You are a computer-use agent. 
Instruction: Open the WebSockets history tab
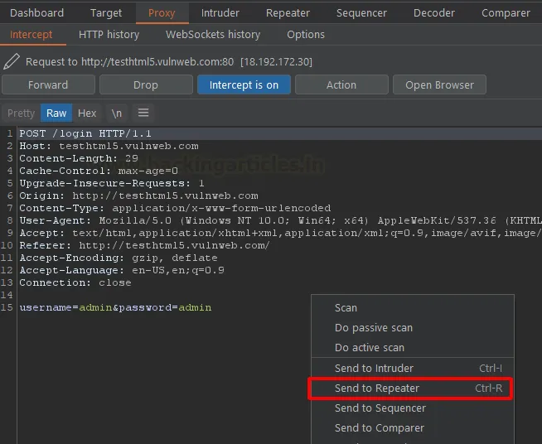(213, 35)
